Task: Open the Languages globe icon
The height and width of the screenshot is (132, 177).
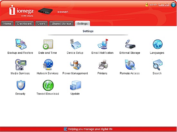Action: 158,44
